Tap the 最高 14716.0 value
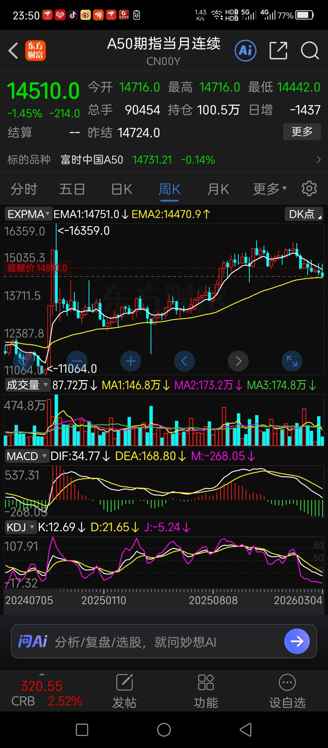The width and height of the screenshot is (328, 748). coord(220,88)
